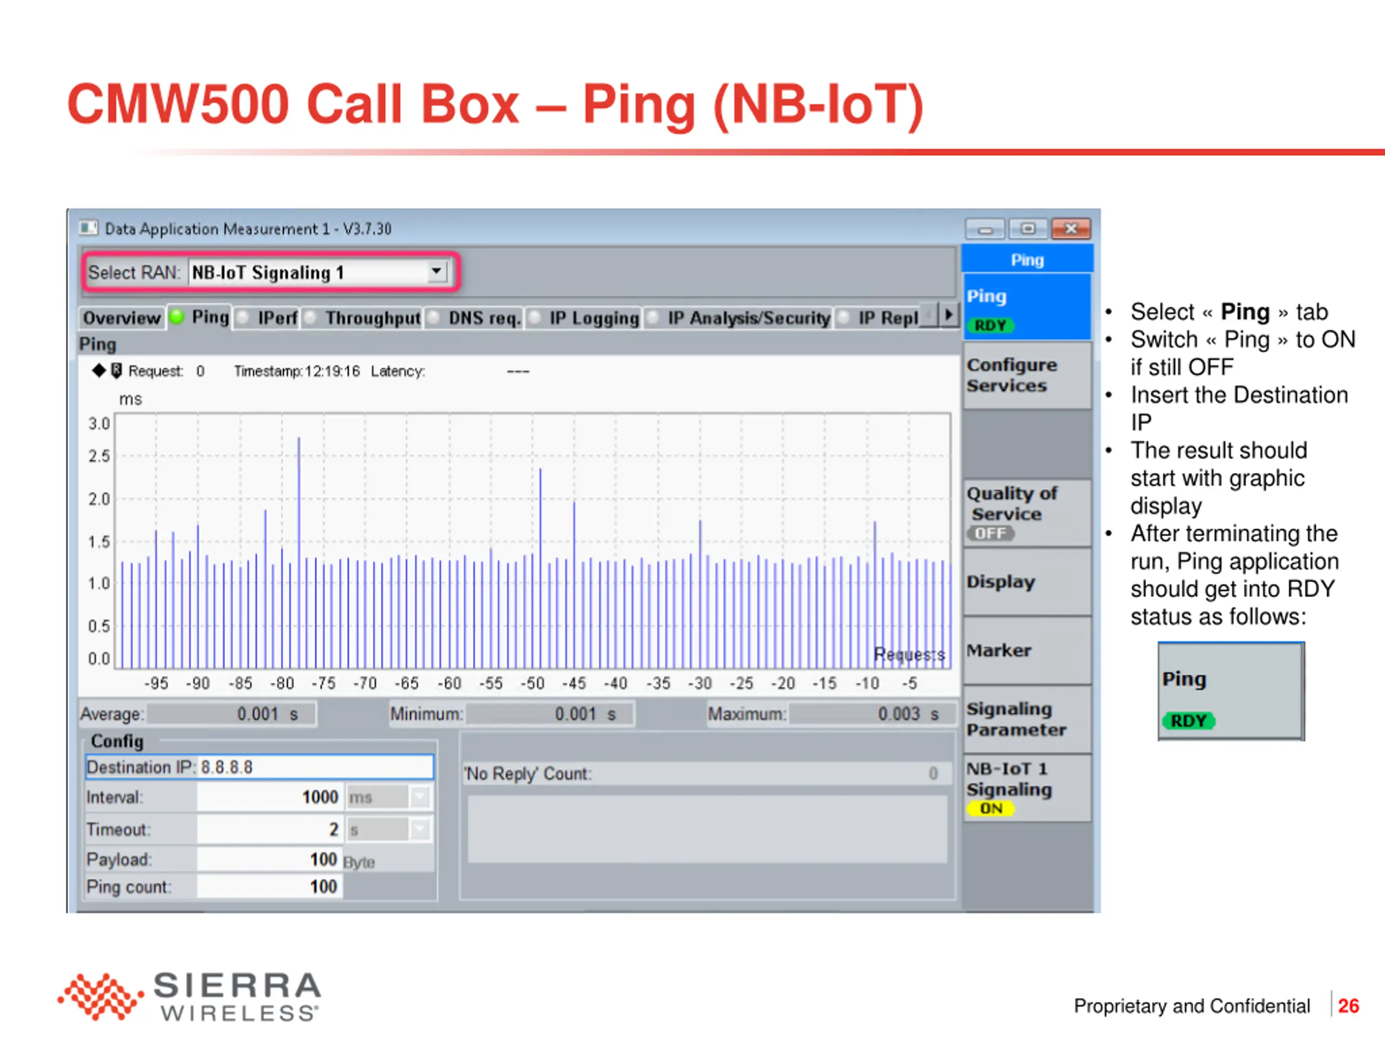Toggle NB-IoT 1 Signaling ON softkey
Screen dimensions: 1385x1039
pyautogui.click(x=1027, y=788)
